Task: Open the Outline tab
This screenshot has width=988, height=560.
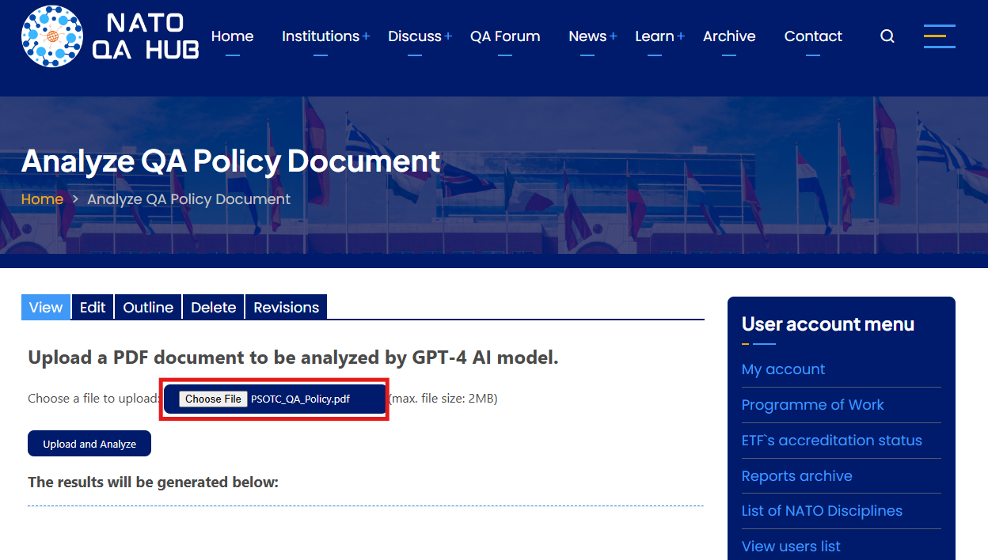Action: (x=148, y=307)
